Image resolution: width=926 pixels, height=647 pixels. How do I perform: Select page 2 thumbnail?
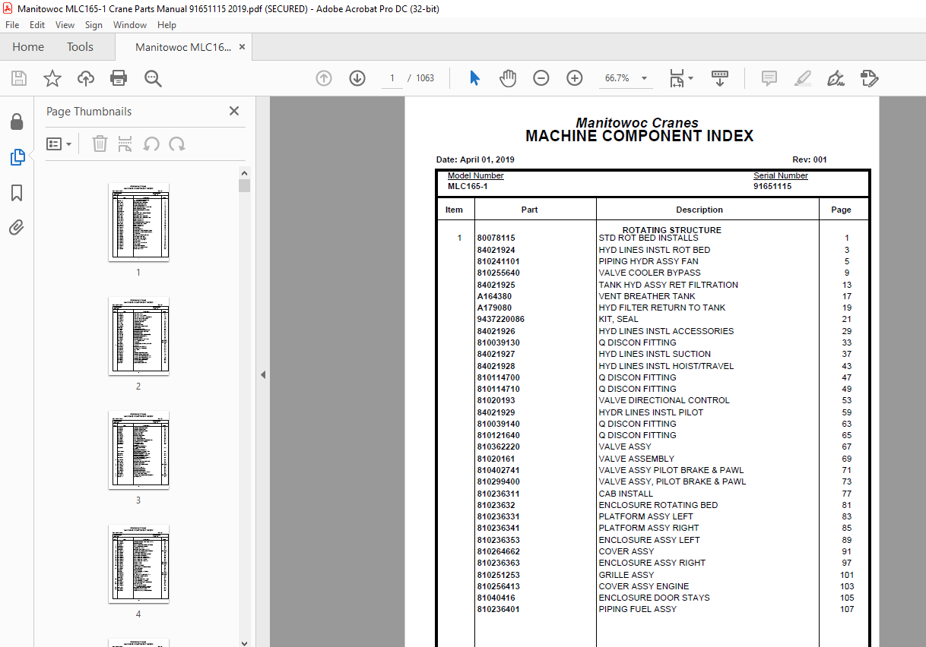pos(138,336)
